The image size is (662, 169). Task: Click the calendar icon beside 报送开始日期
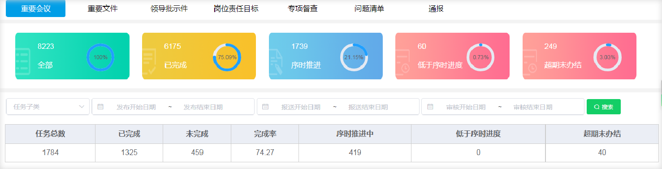click(265, 107)
